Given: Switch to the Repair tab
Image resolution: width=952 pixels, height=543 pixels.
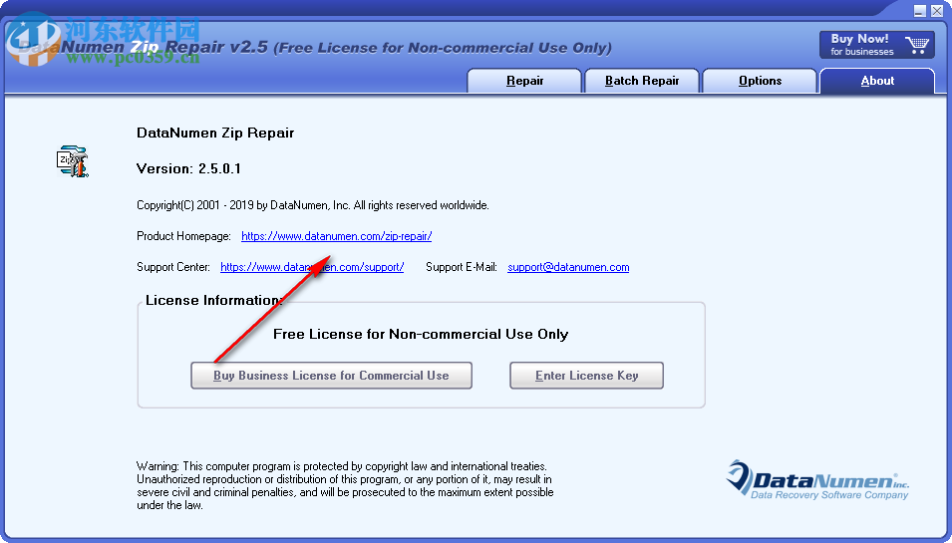Looking at the screenshot, I should point(524,81).
